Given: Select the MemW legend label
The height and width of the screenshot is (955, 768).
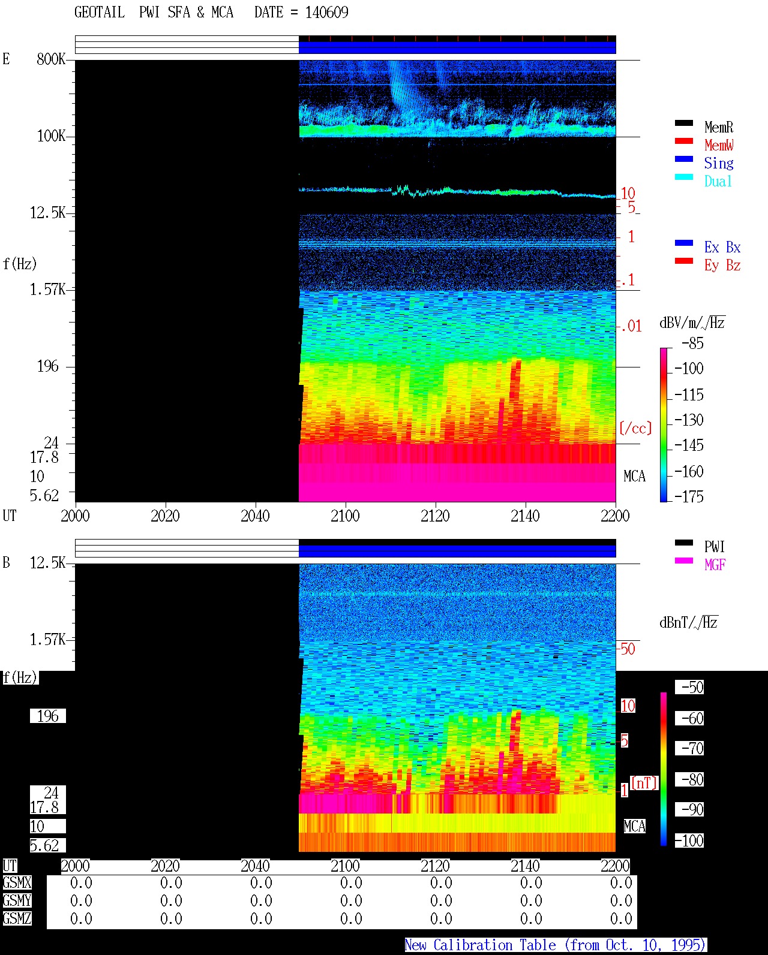Looking at the screenshot, I should [719, 145].
